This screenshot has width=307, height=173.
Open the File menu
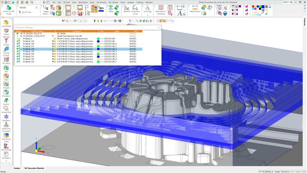54,2
